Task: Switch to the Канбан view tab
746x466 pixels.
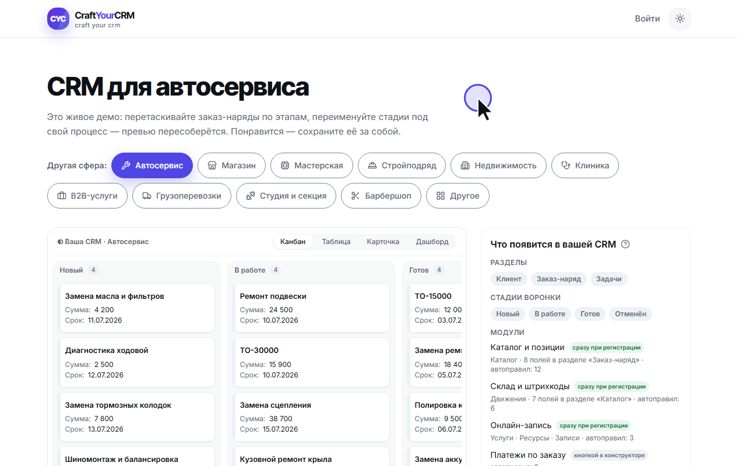Action: click(293, 242)
